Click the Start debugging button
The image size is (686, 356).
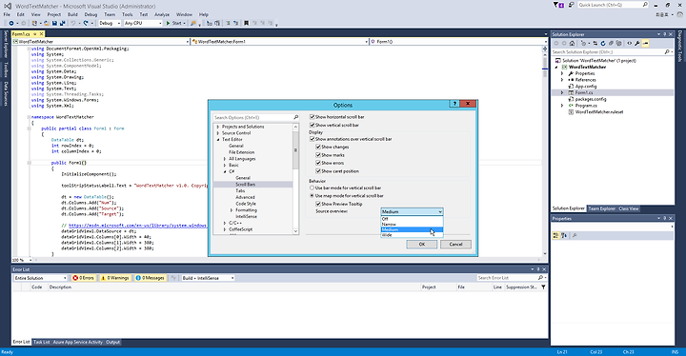coord(173,23)
